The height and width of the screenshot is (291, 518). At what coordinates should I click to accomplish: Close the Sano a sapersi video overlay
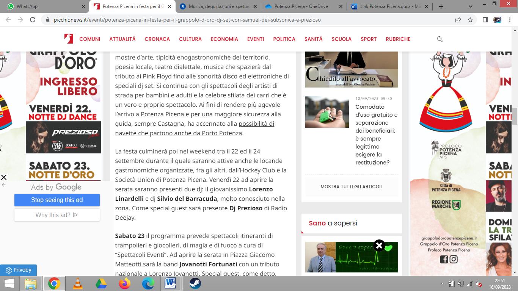pos(379,246)
